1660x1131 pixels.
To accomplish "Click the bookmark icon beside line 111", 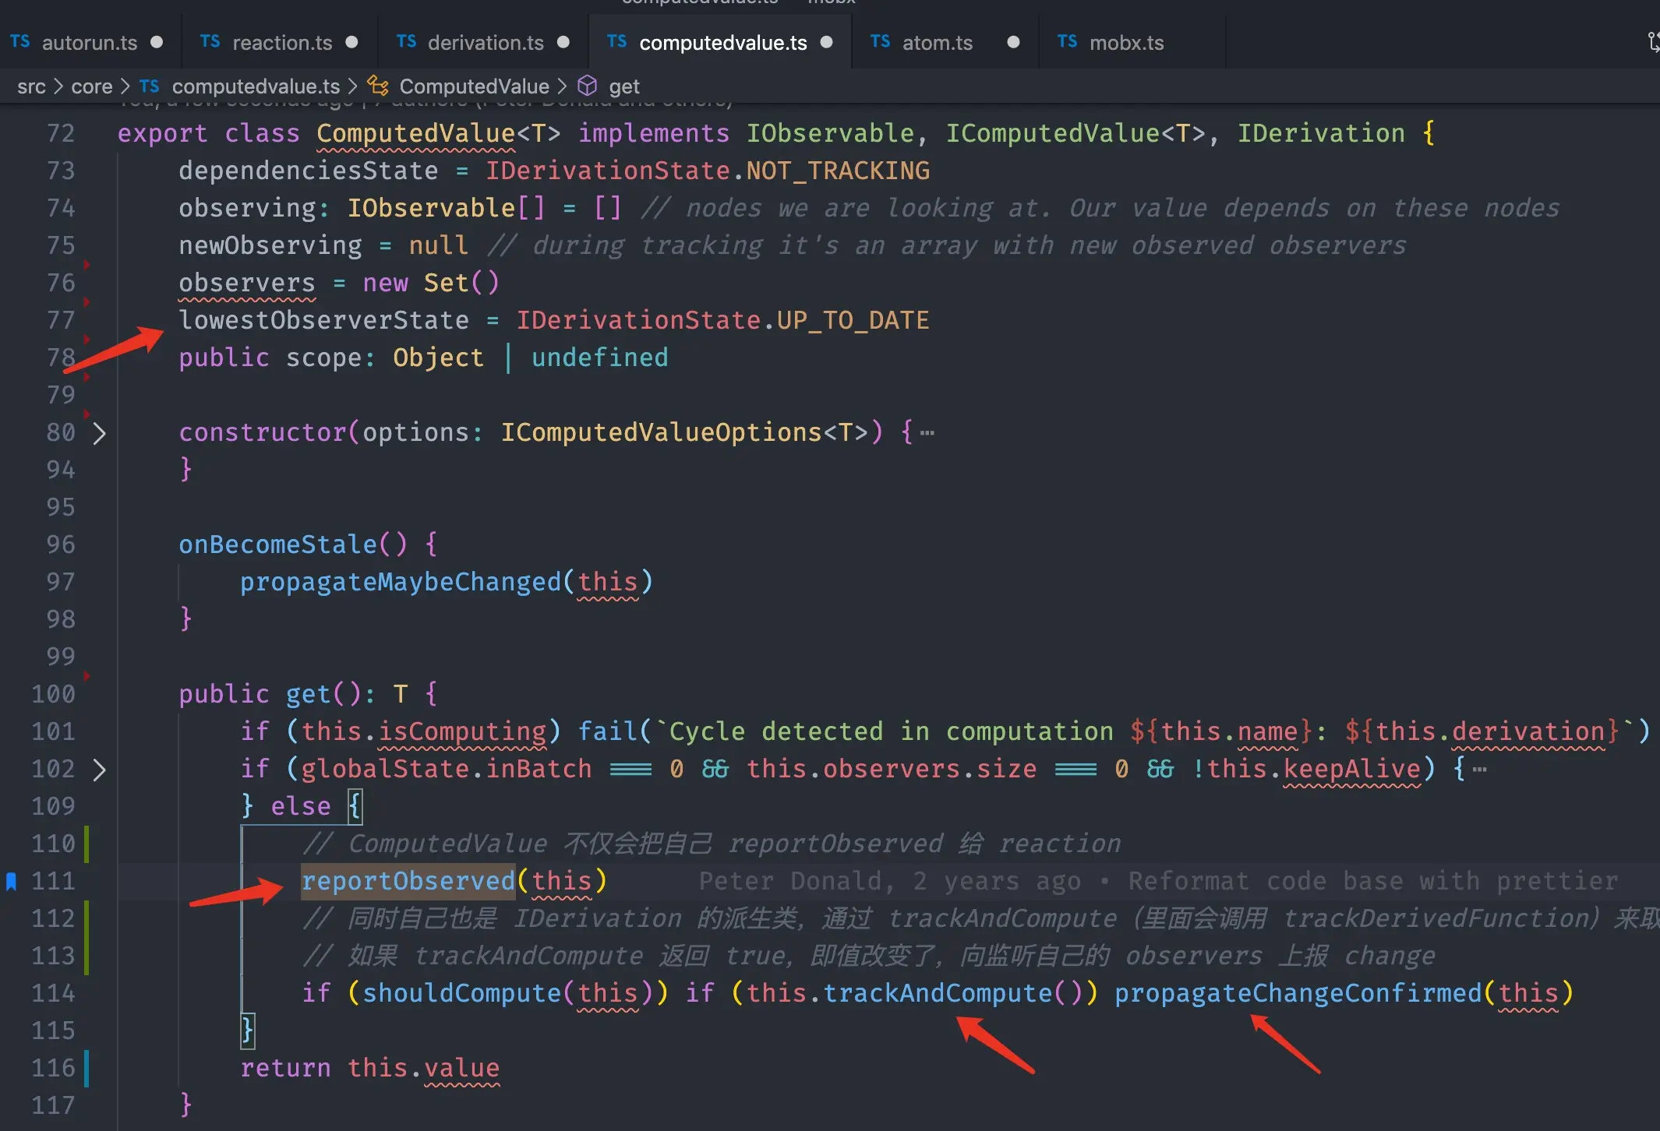I will (x=11, y=881).
